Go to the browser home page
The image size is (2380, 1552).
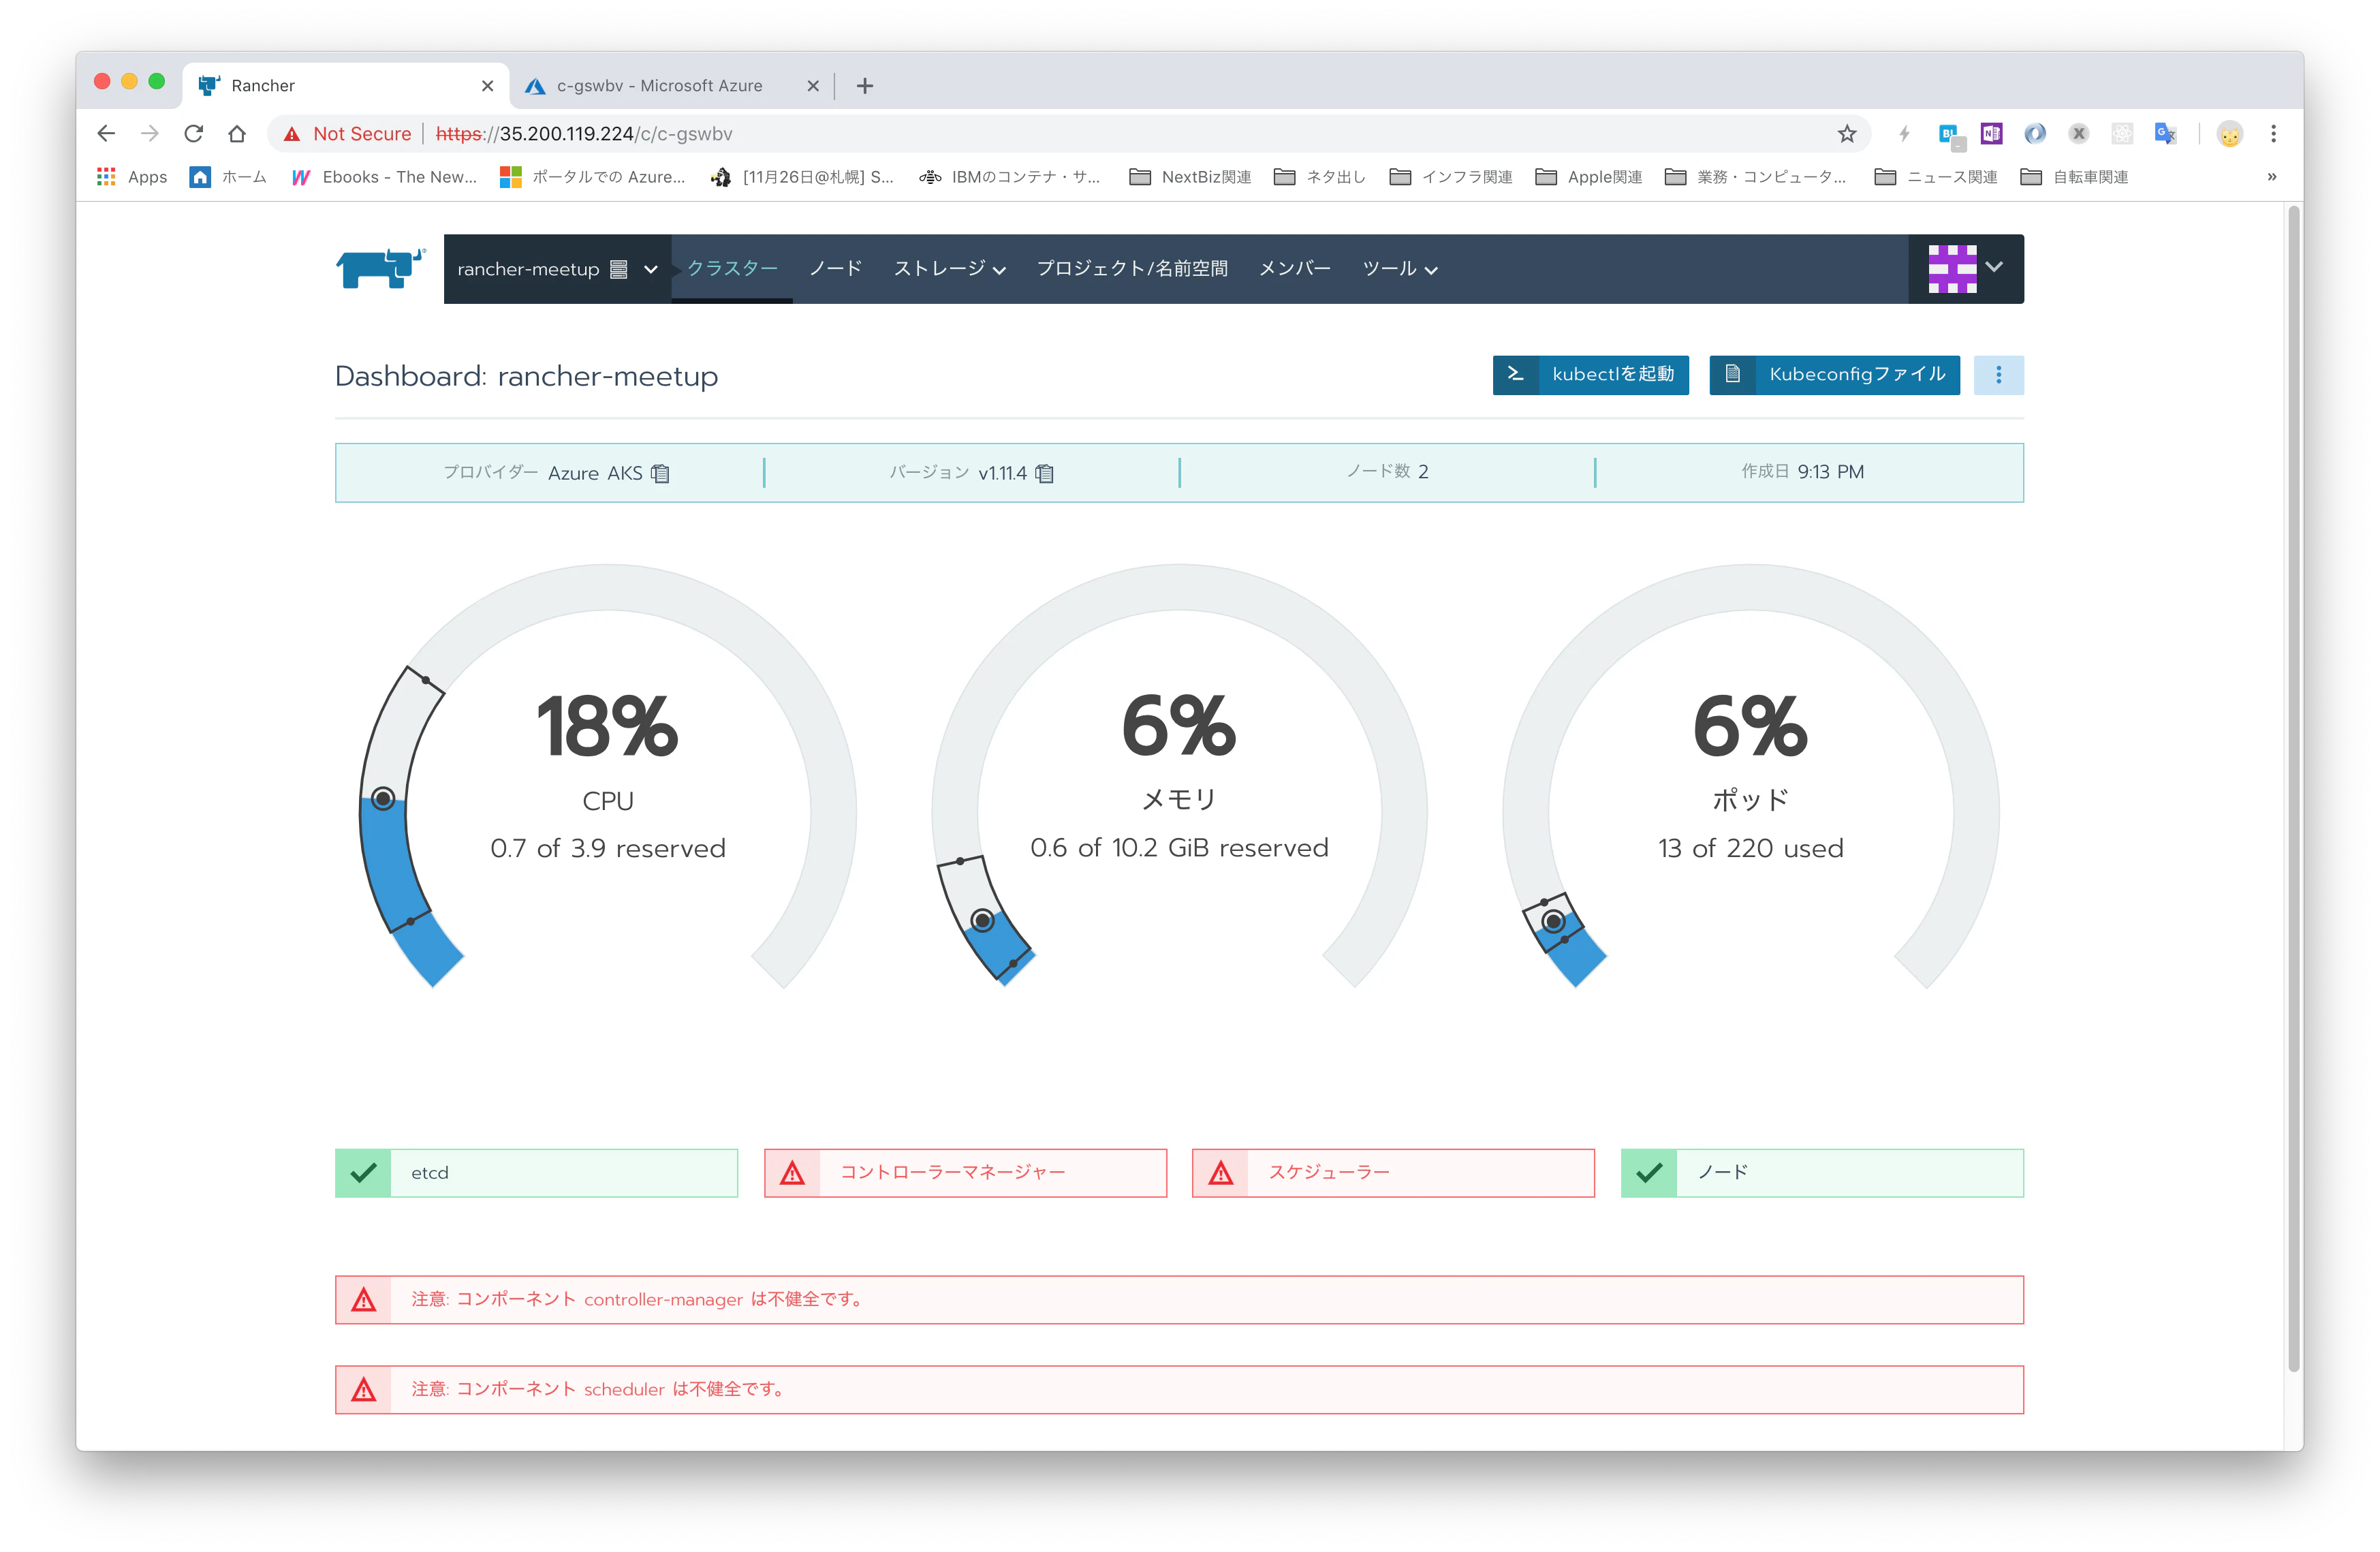pos(237,134)
